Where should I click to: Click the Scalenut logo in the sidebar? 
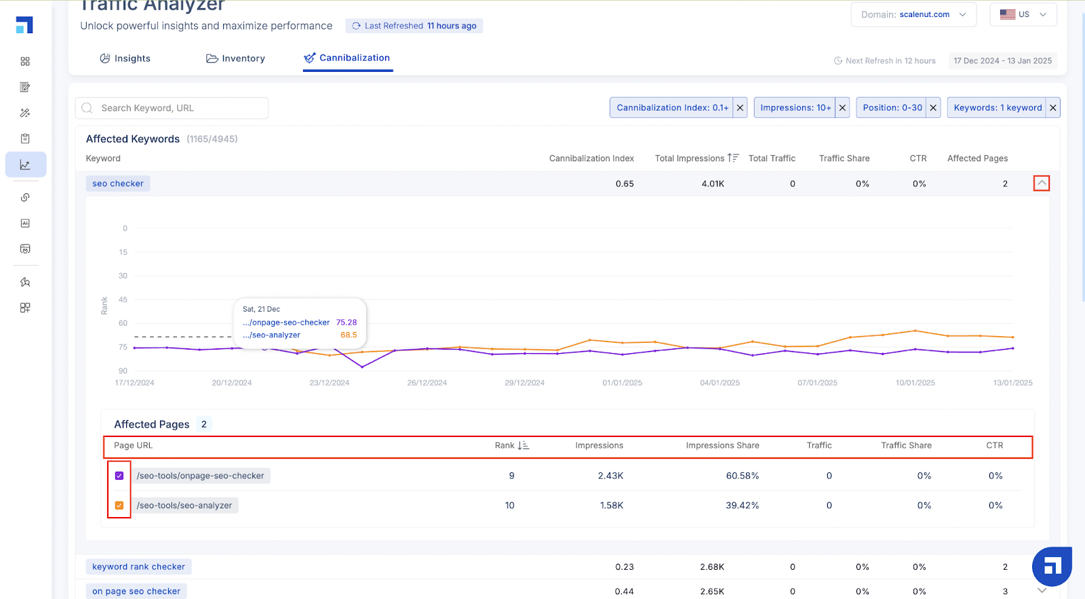[24, 25]
